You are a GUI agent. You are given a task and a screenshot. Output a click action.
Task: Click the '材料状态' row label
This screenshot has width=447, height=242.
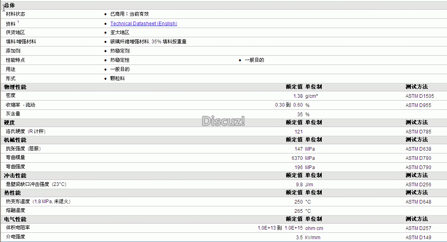15,14
